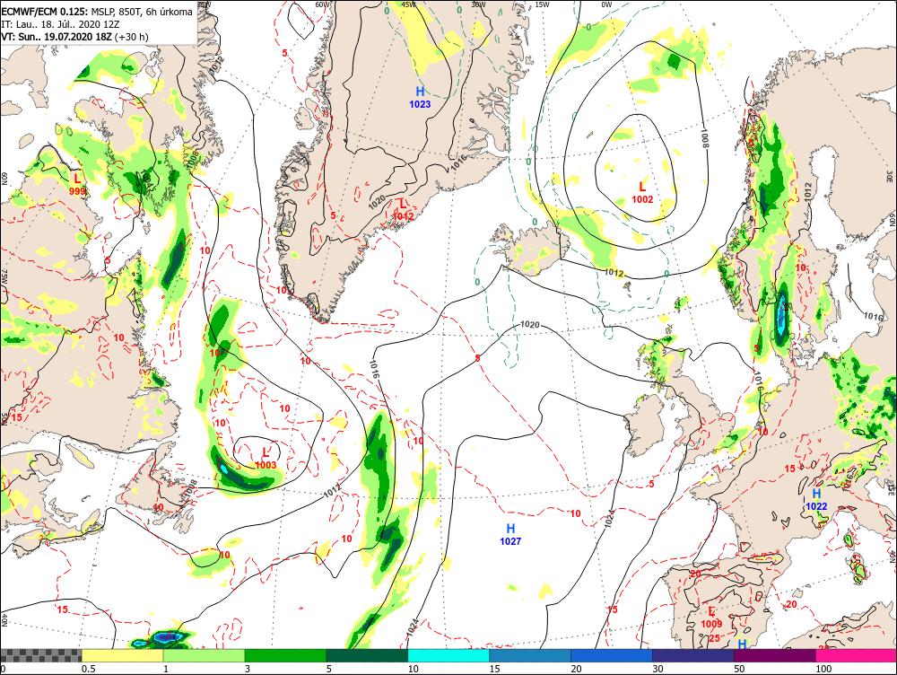Screen dimensions: 897x675
Task: Click the '100' legend scale value
Action: point(823,669)
